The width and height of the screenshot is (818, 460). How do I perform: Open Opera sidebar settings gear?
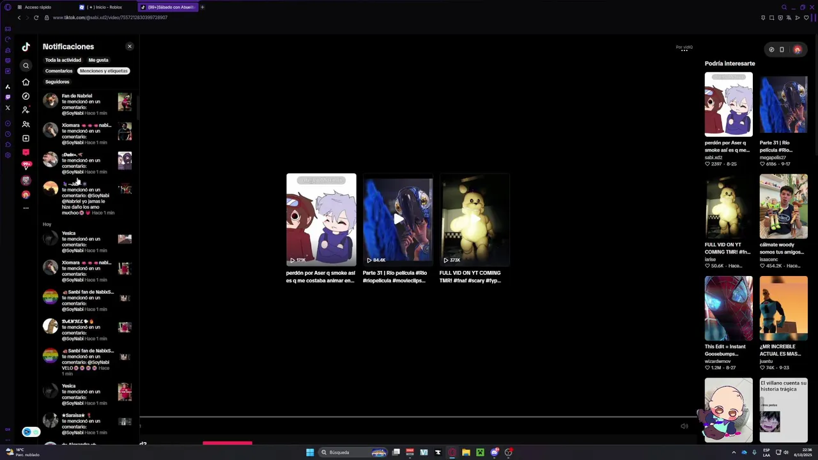click(8, 155)
